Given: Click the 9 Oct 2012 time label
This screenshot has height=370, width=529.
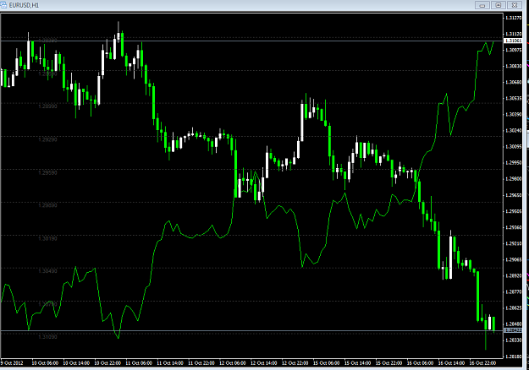Looking at the screenshot, I should tap(12, 363).
